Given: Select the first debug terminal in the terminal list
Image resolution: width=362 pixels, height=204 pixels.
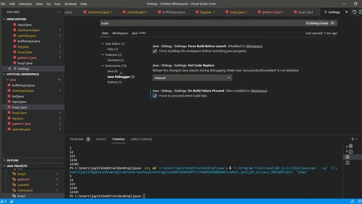Looking at the screenshot, I should click(x=351, y=146).
